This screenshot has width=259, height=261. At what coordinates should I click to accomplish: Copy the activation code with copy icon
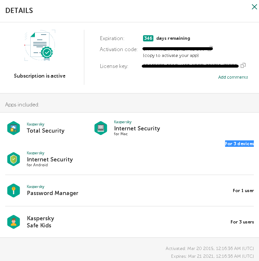pos(211,49)
